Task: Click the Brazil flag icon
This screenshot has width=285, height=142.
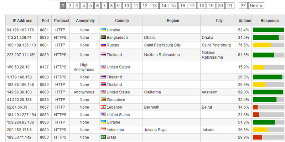Action: point(103,137)
